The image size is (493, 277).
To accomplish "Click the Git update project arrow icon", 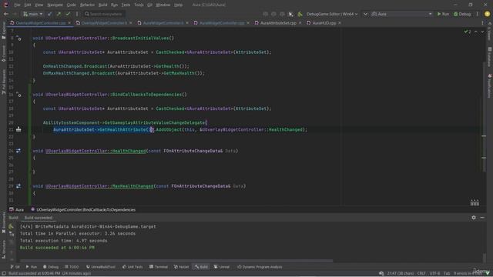I will tap(49, 14).
